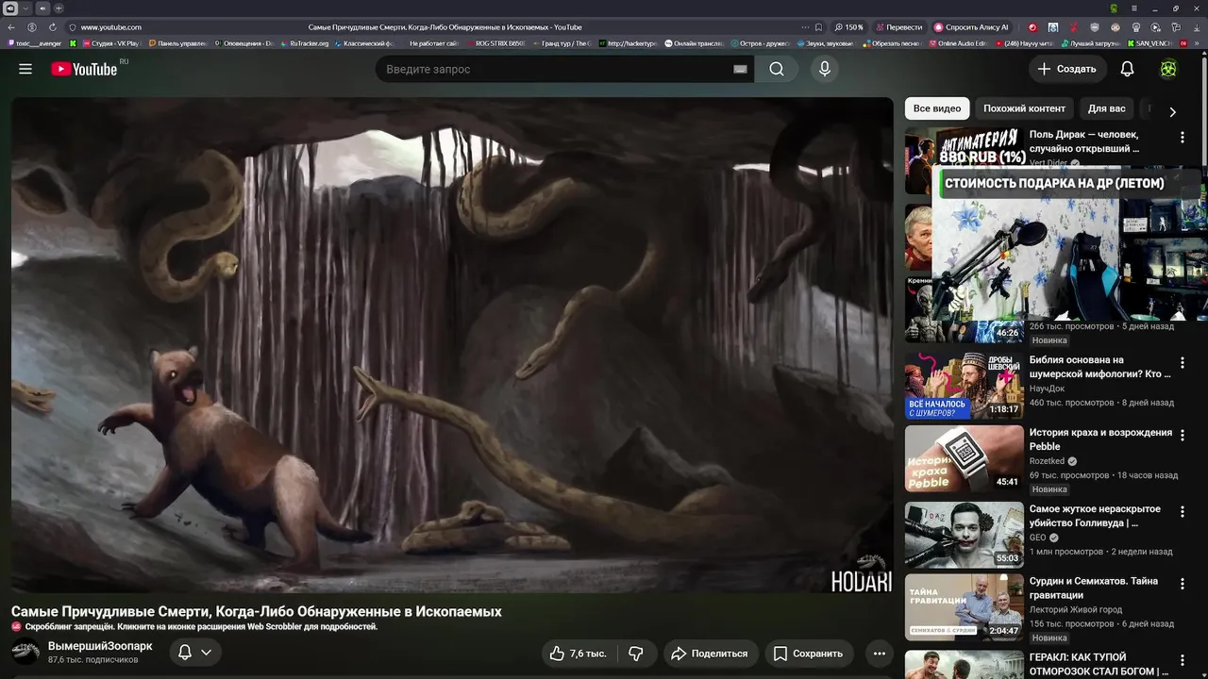This screenshot has height=679, width=1208.
Task: Expand the browser tab list chevron
Action: pyautogui.click(x=26, y=8)
